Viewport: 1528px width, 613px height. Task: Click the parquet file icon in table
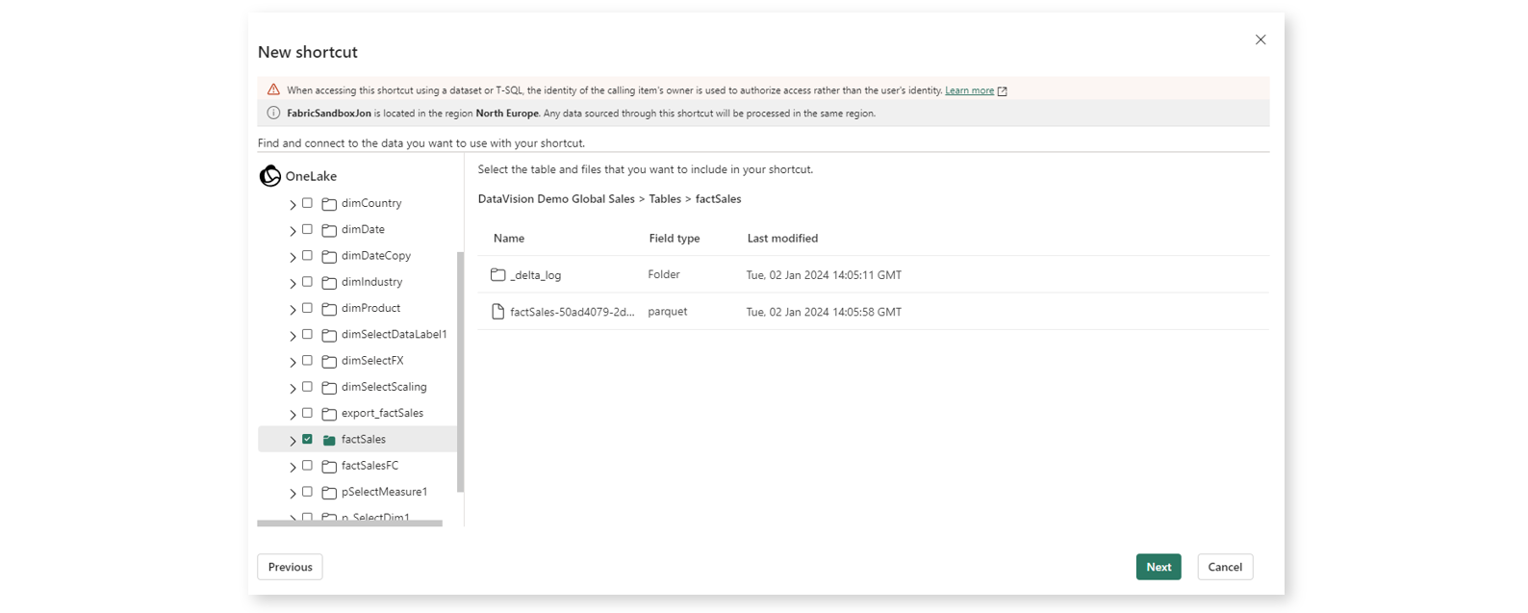coord(497,312)
